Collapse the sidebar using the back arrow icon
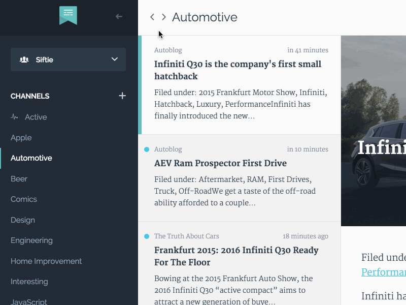This screenshot has width=406, height=305. (119, 16)
